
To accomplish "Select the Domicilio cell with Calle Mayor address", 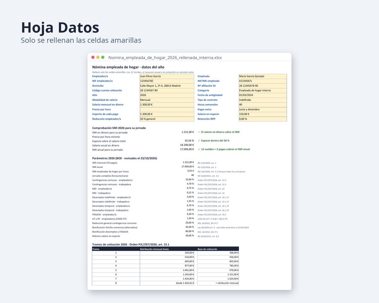I will [167, 86].
